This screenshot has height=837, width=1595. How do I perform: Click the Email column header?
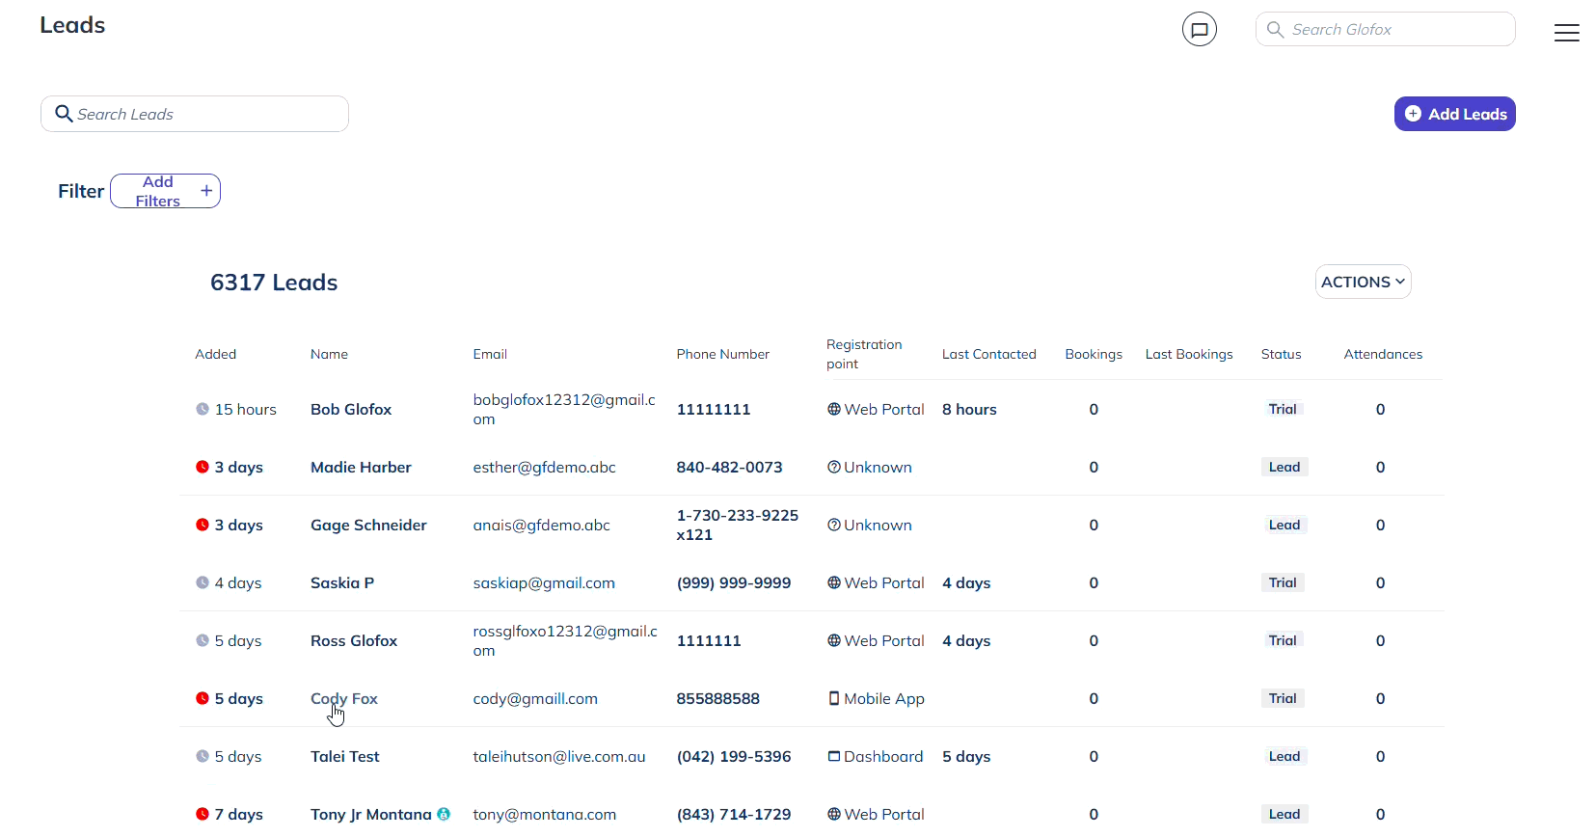point(490,354)
